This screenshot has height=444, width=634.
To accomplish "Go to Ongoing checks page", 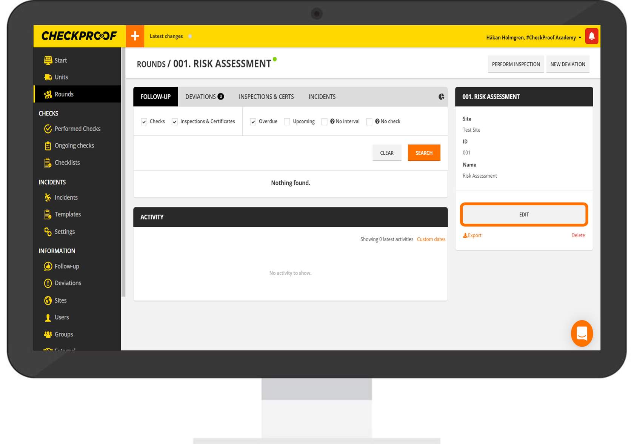I will 74,146.
